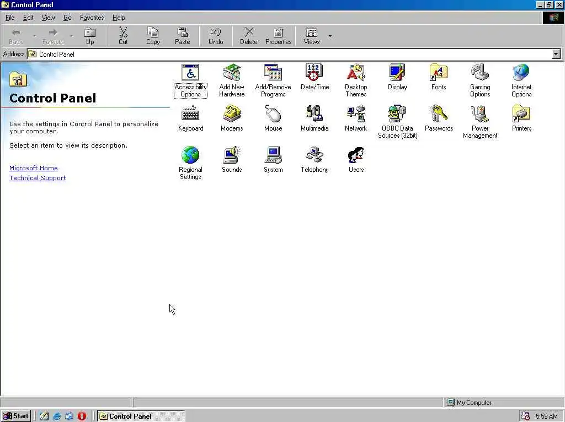Click My Computer in the status bar
This screenshot has width=565, height=422.
pos(470,403)
